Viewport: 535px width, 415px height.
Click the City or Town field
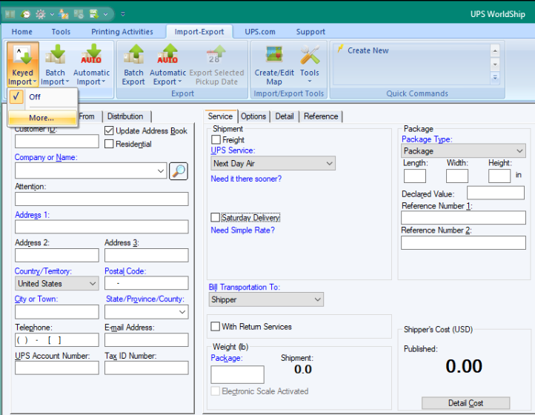point(56,312)
